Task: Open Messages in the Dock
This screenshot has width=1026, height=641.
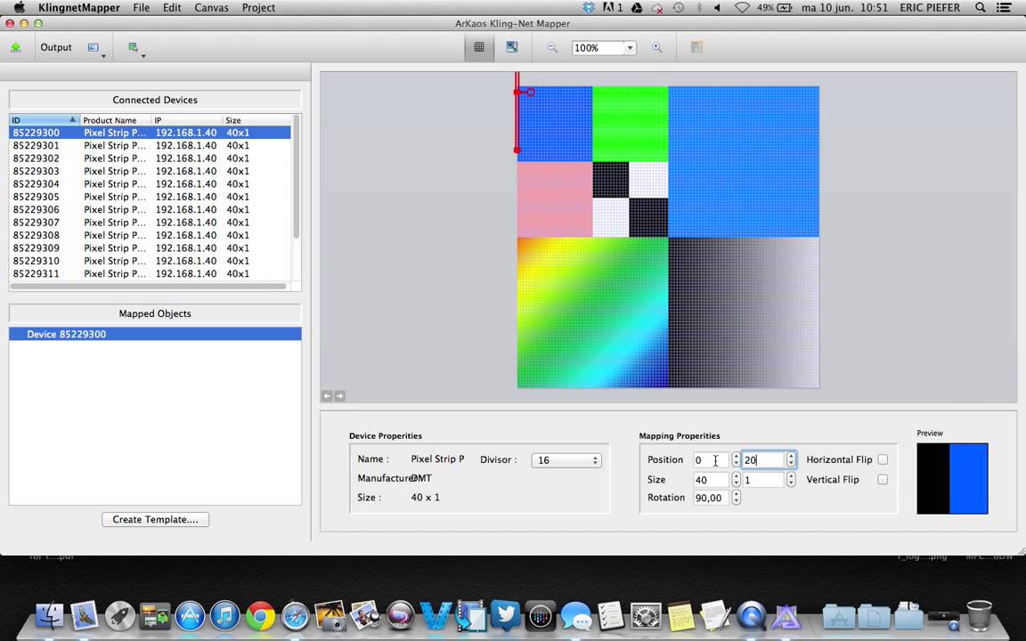Action: (576, 615)
